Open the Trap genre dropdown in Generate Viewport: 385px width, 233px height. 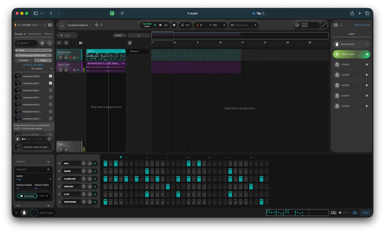coord(33,179)
